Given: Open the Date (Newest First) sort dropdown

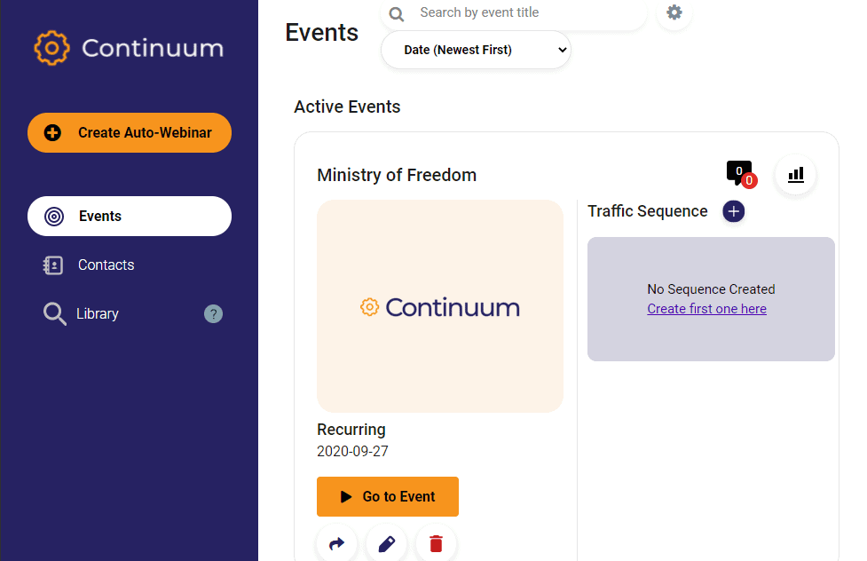Looking at the screenshot, I should [x=476, y=50].
